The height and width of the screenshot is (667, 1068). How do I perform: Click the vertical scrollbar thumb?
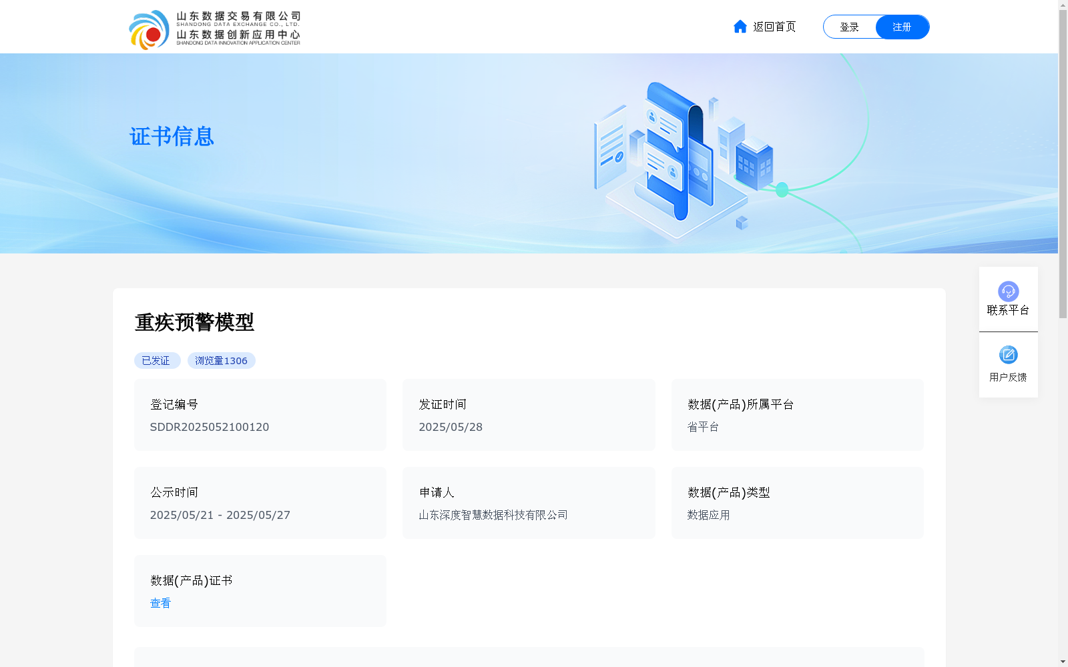coord(1063,165)
